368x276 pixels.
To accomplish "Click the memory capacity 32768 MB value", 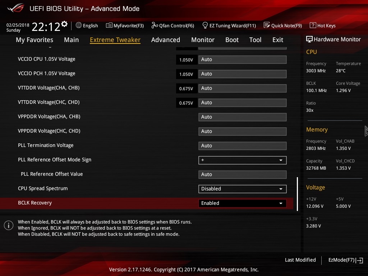I will [316, 168].
